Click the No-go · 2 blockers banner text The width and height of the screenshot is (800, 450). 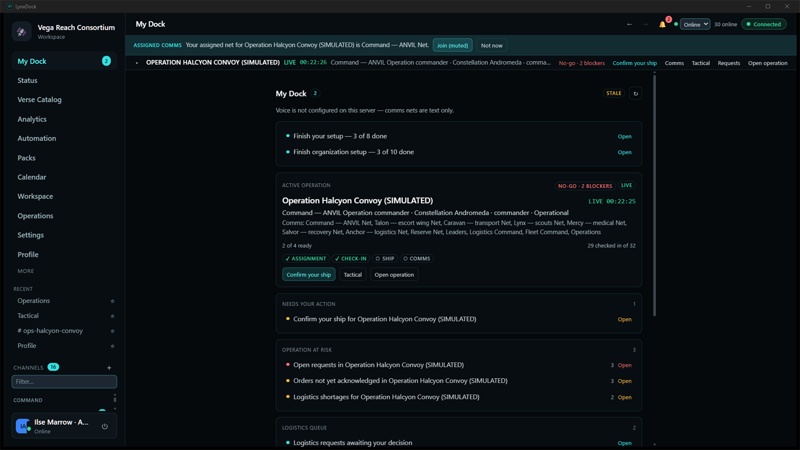[581, 63]
